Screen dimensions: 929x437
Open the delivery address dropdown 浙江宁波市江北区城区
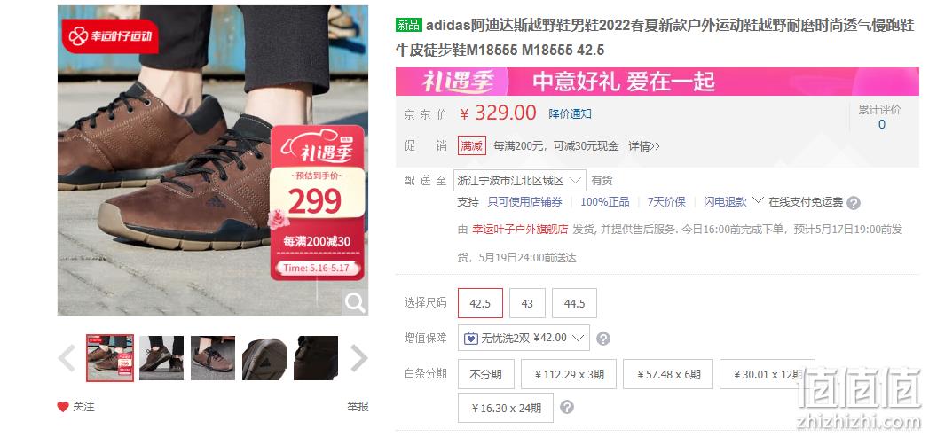tap(520, 181)
